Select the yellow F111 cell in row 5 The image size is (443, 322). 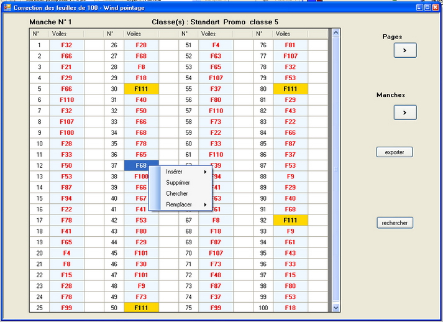[x=66, y=89]
